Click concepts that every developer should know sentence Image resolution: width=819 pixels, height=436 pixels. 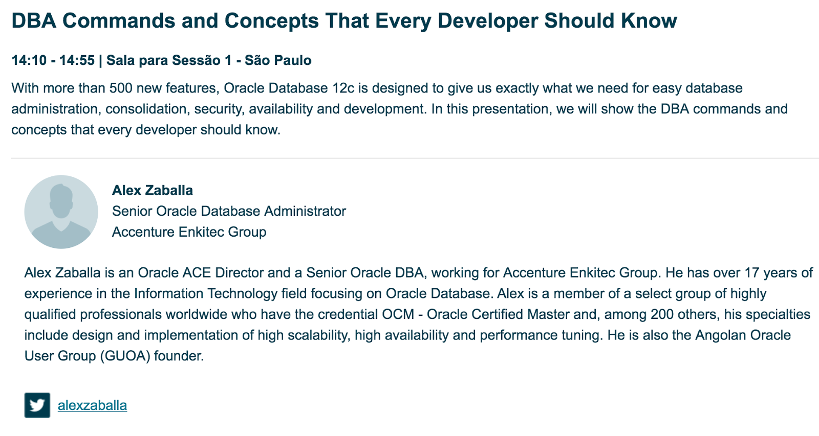pos(146,130)
